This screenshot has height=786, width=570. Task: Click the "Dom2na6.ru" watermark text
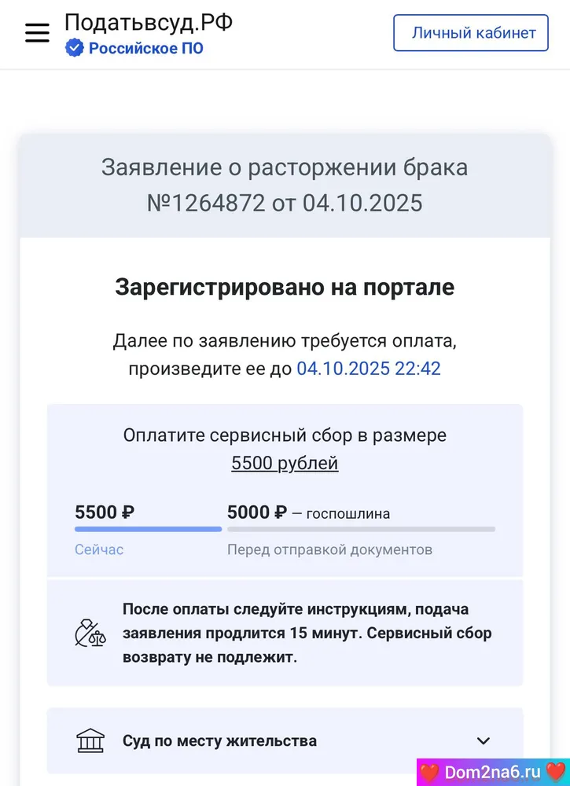point(492,772)
